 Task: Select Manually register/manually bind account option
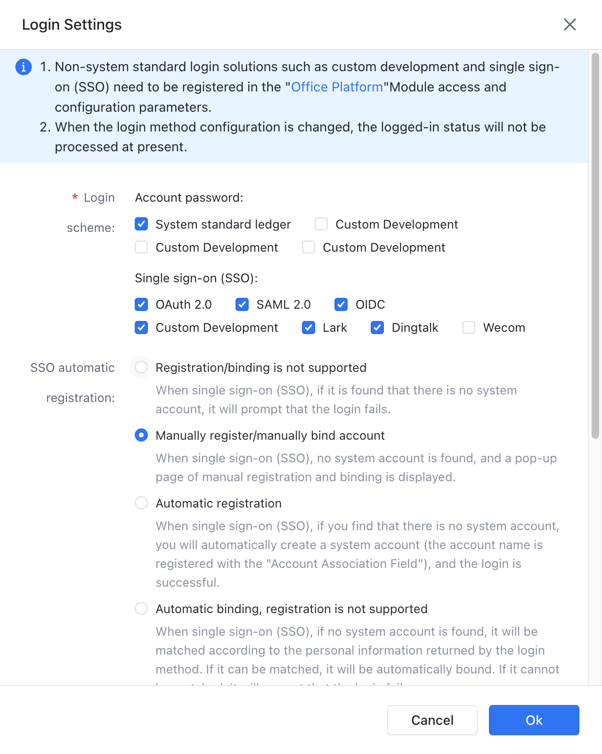(141, 435)
